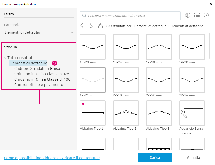Pick Aggancio Barra In acciaio thumbnail
Viewport: 215px width, 165px height.
[x=192, y=113]
